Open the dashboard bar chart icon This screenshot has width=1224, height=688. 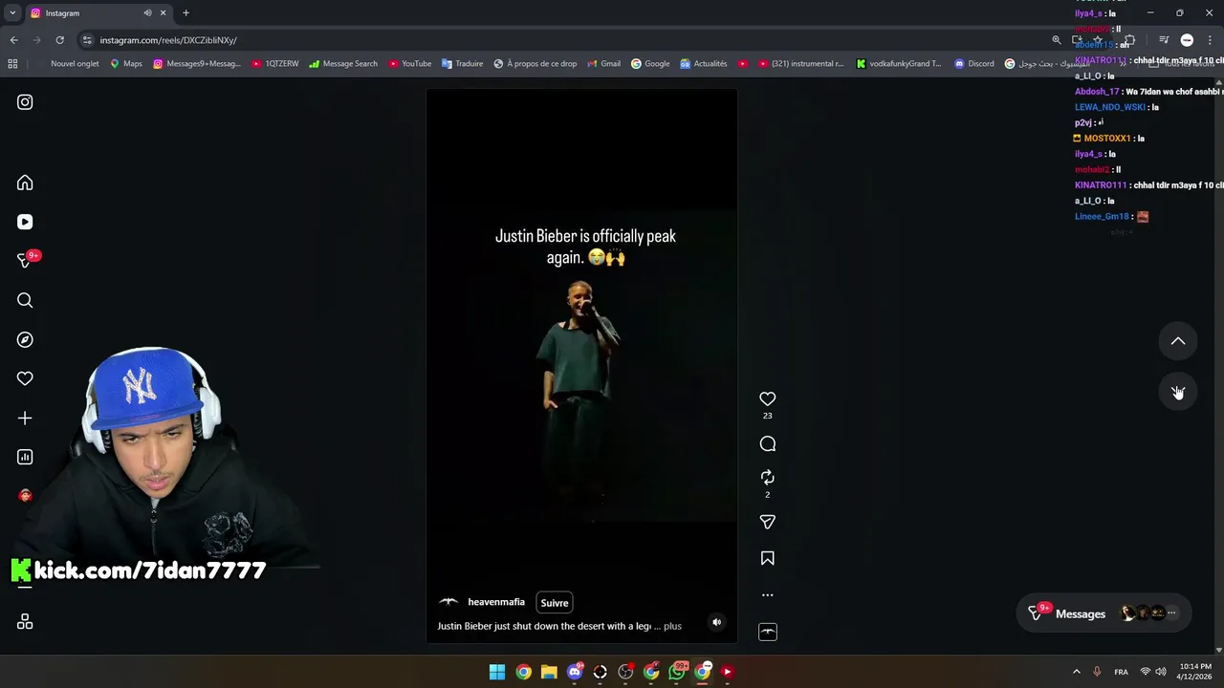[25, 457]
